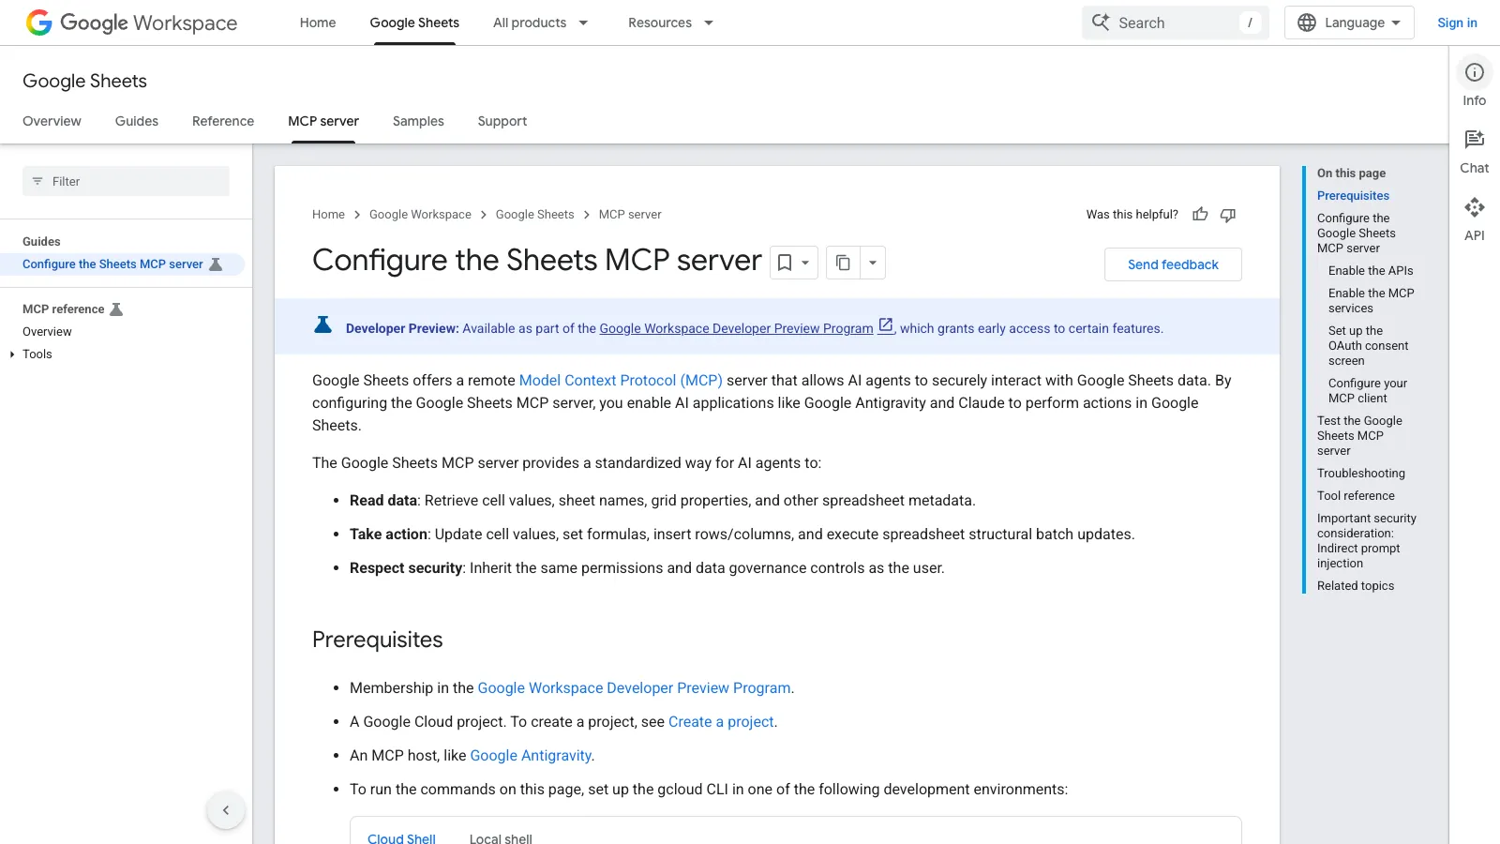
Task: Click MCP server in the breadcrumb
Action: tap(630, 215)
